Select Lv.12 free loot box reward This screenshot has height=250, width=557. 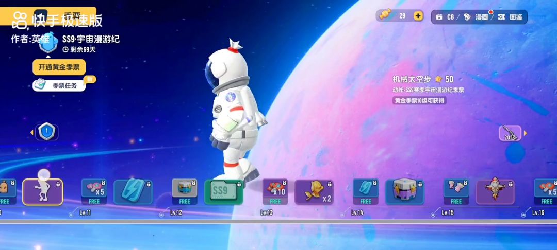(185, 191)
